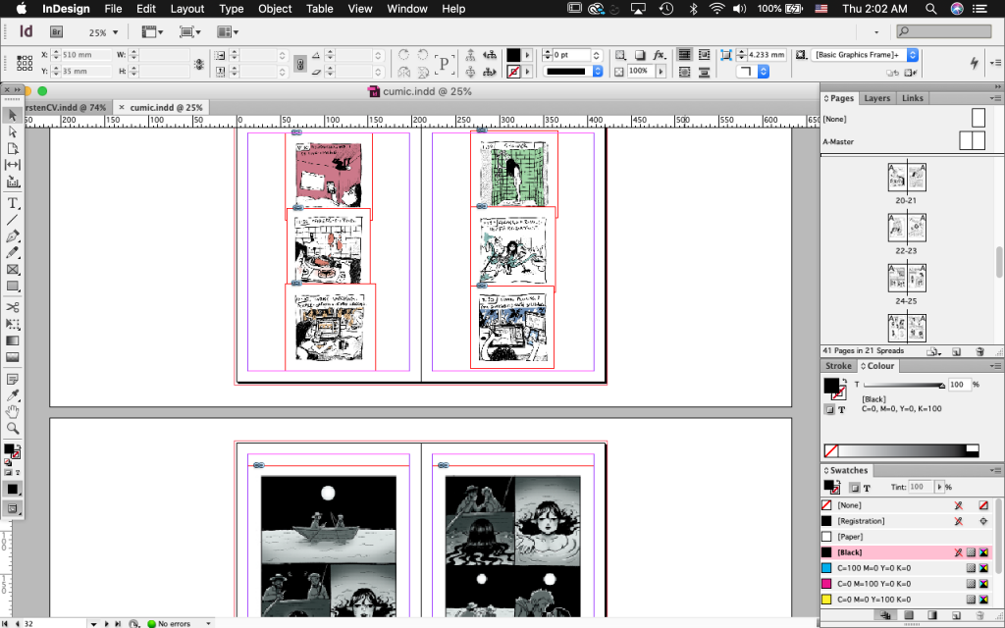The image size is (1005, 628).
Task: Toggle the drop shadow icon
Action: [640, 55]
